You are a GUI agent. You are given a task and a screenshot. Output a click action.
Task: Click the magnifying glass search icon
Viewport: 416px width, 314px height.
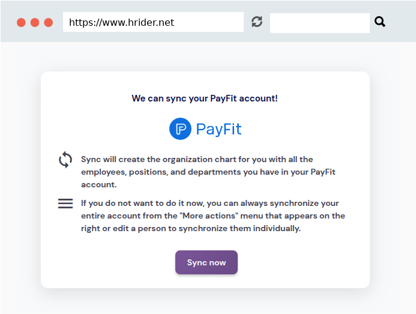pos(379,22)
